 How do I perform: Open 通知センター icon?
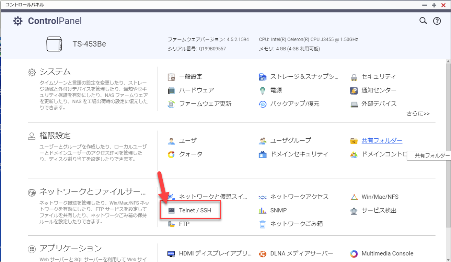[x=354, y=90]
